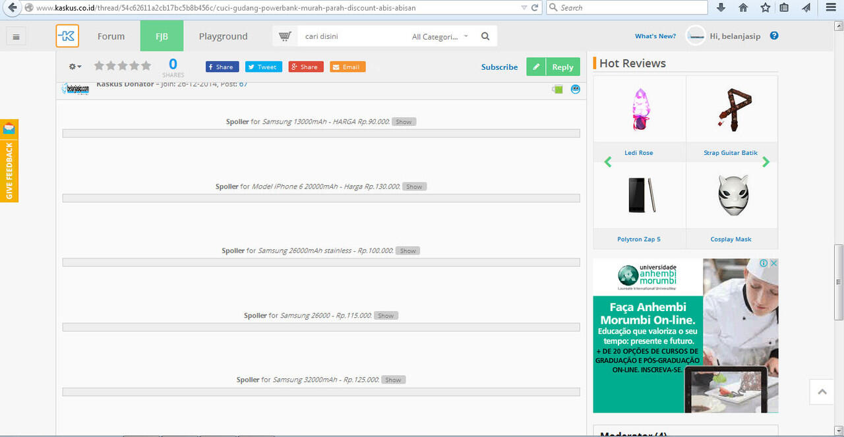This screenshot has height=437, width=844.
Task: Share thread on Facebook
Action: point(222,67)
